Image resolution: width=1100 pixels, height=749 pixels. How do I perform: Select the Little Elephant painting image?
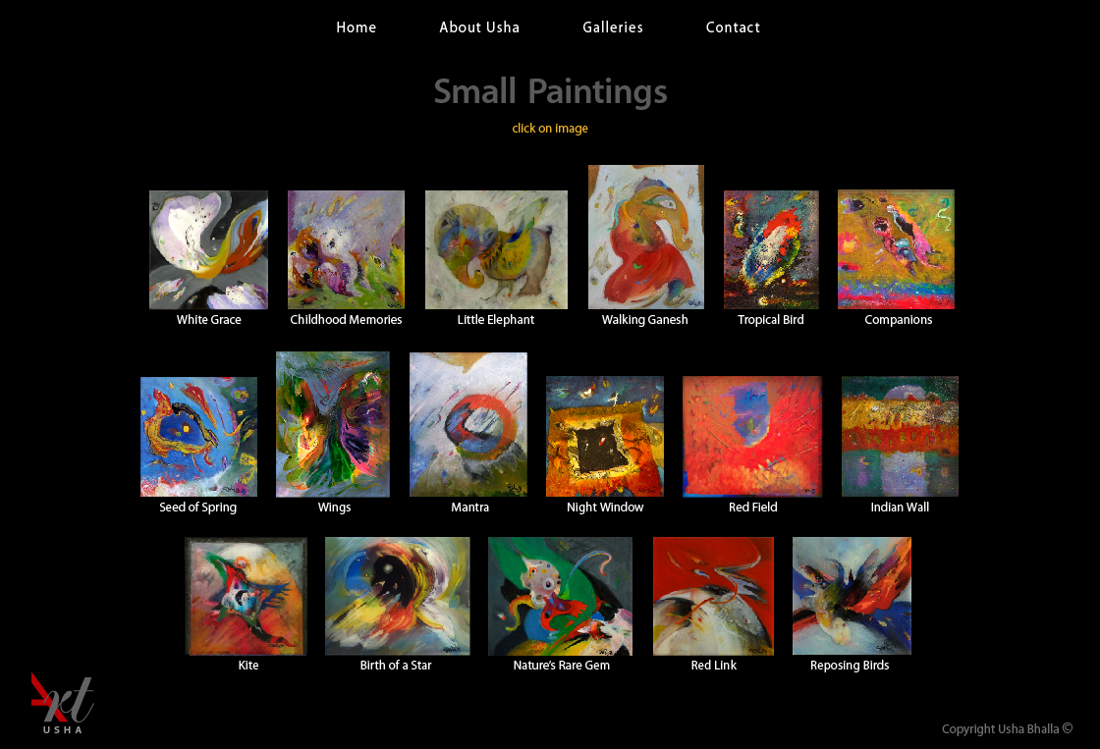point(496,249)
